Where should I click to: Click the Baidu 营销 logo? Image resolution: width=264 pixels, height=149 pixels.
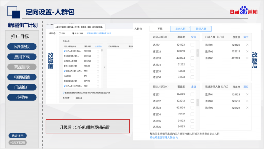[244, 10]
